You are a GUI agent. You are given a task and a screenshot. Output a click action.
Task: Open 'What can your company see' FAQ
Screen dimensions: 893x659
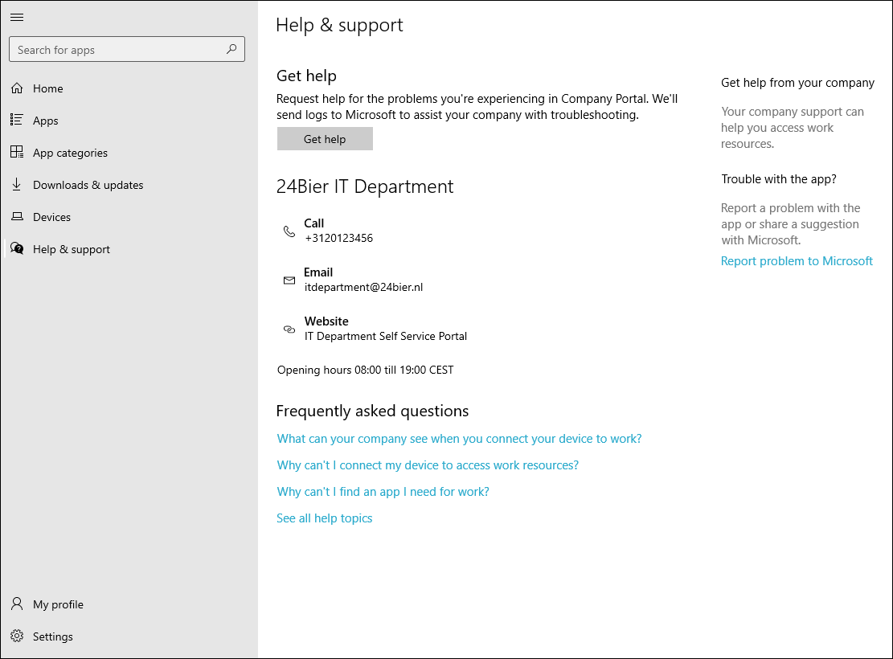[x=459, y=439]
